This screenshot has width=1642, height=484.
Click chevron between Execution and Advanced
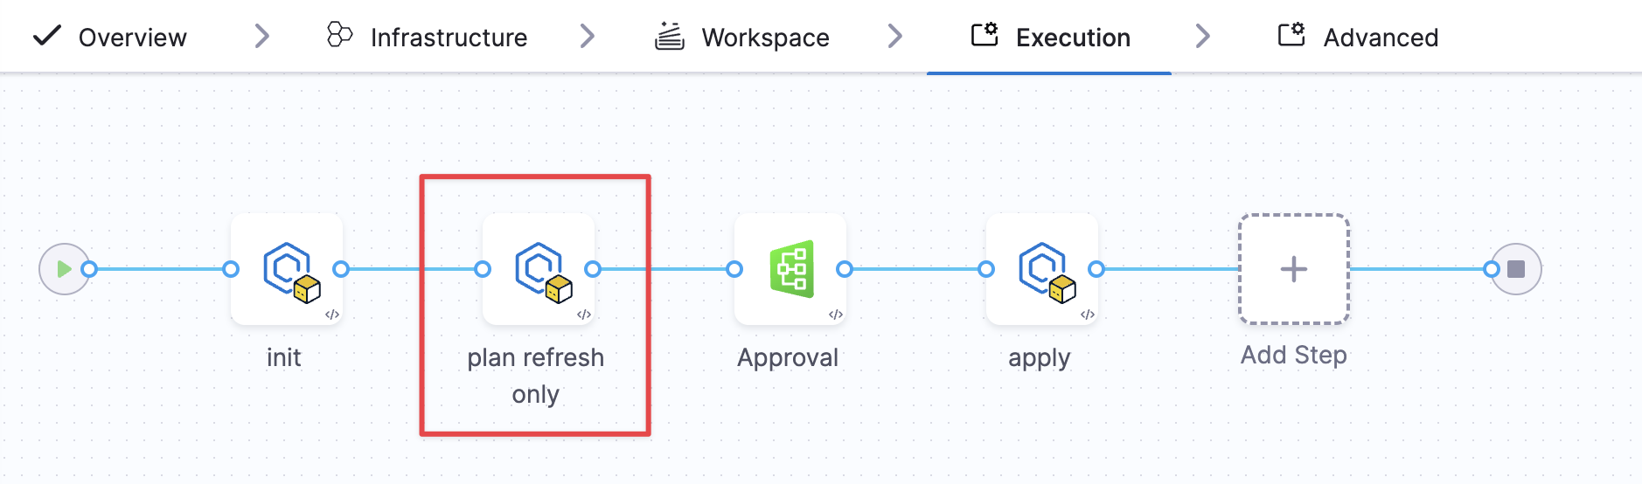[x=1203, y=37]
